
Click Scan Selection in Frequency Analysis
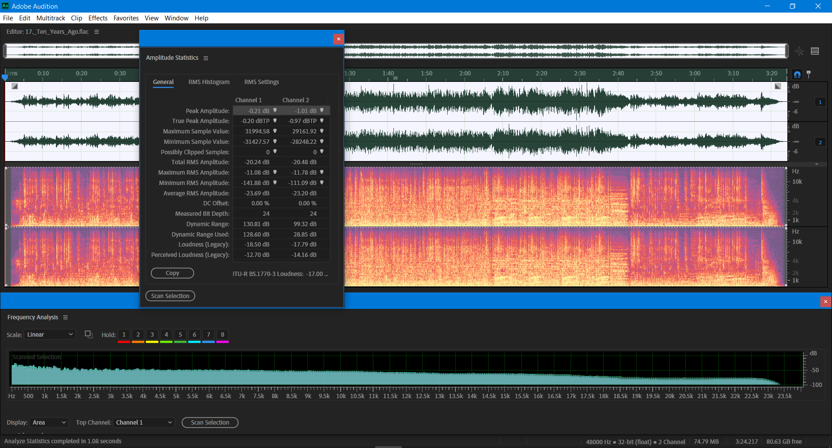pos(210,422)
